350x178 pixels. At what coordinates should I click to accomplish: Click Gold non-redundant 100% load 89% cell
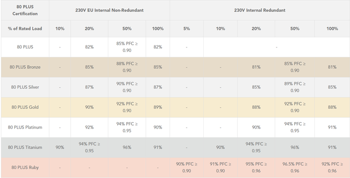(158, 107)
